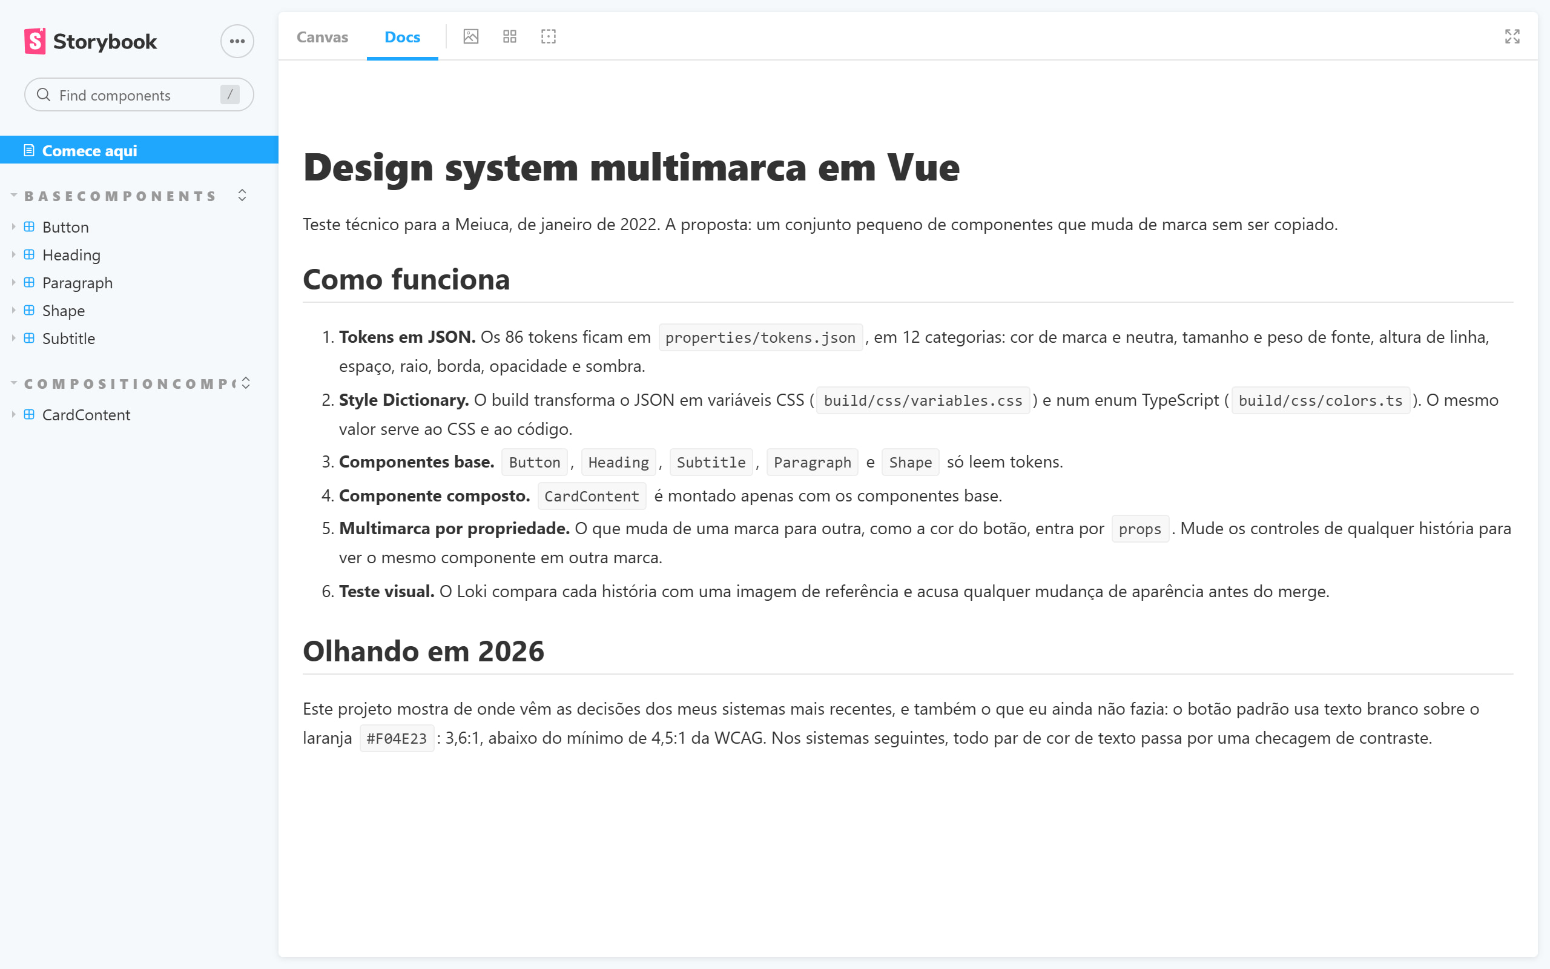Expand the Shape tree arrow

pos(13,310)
